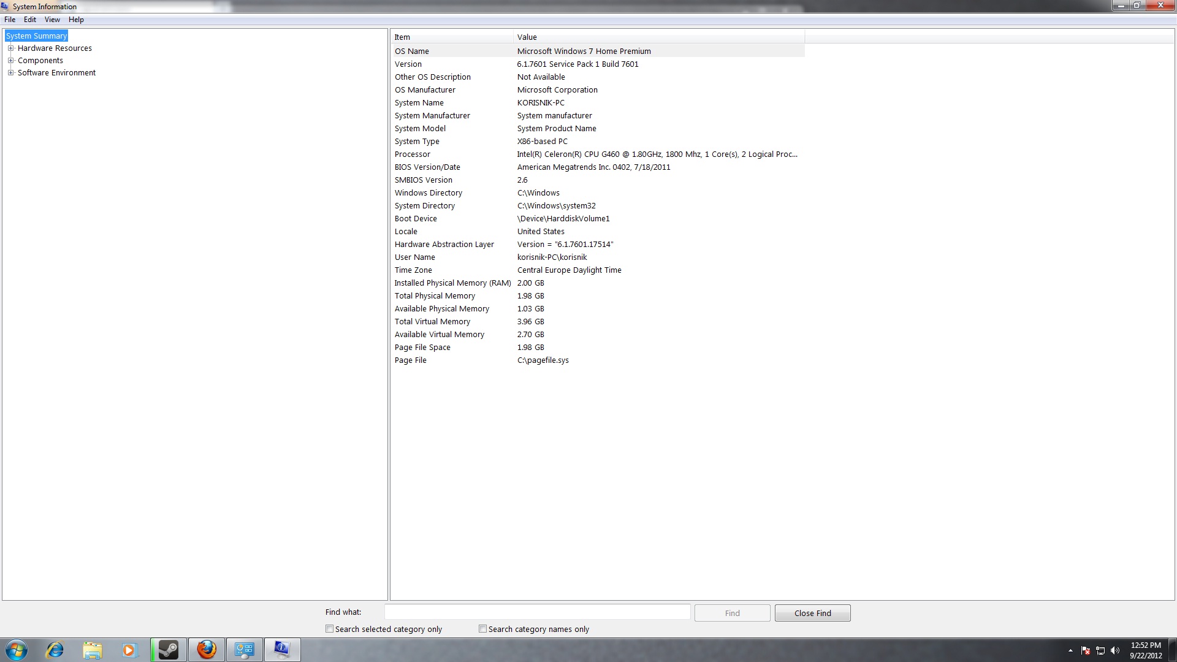1177x662 pixels.
Task: Sort by the Item column header
Action: tap(452, 37)
